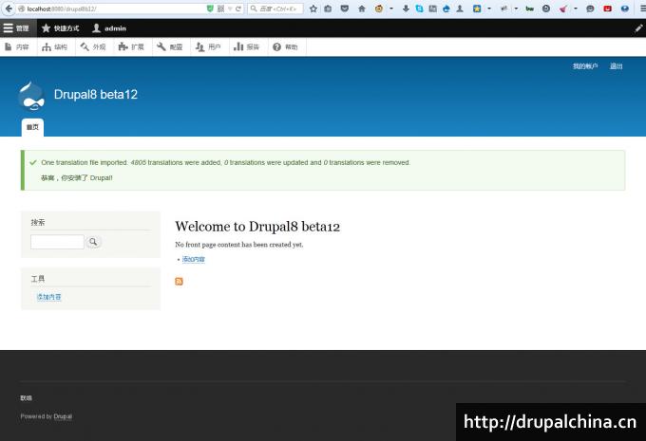Click the 联络 contact link in the footer

pos(26,397)
